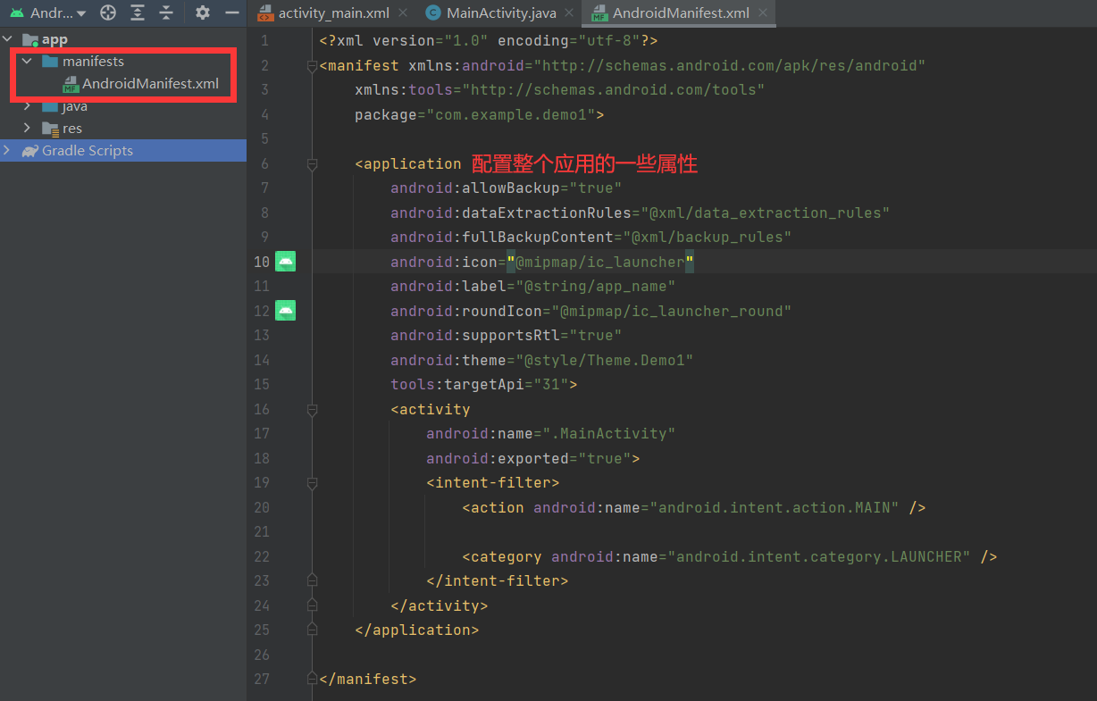Image resolution: width=1097 pixels, height=701 pixels.
Task: Close the activity_main.xml tab
Action: pyautogui.click(x=403, y=13)
